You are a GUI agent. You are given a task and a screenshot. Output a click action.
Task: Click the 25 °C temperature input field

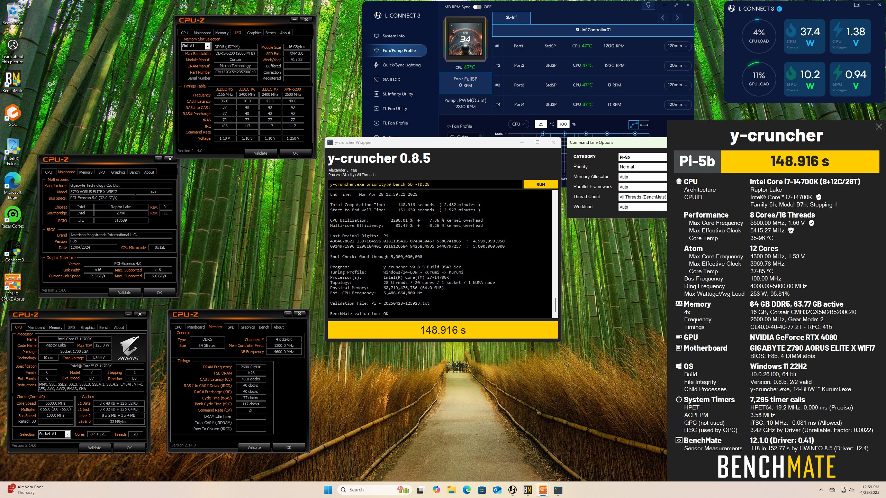[541, 124]
